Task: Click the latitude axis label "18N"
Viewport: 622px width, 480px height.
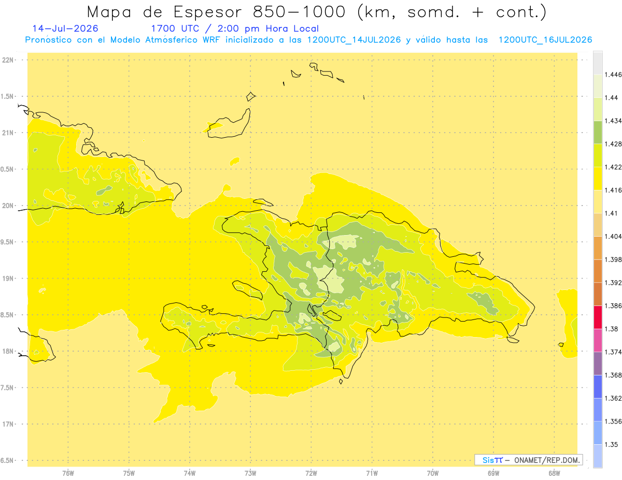Action: click(8, 351)
